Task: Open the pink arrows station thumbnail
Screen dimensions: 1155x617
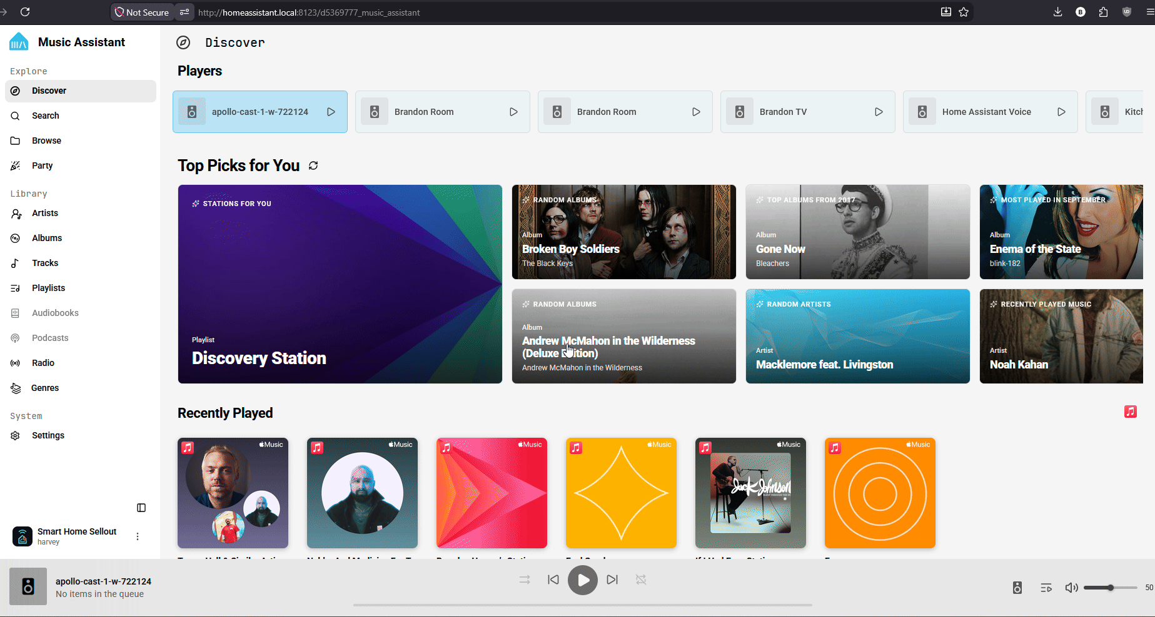Action: point(492,493)
